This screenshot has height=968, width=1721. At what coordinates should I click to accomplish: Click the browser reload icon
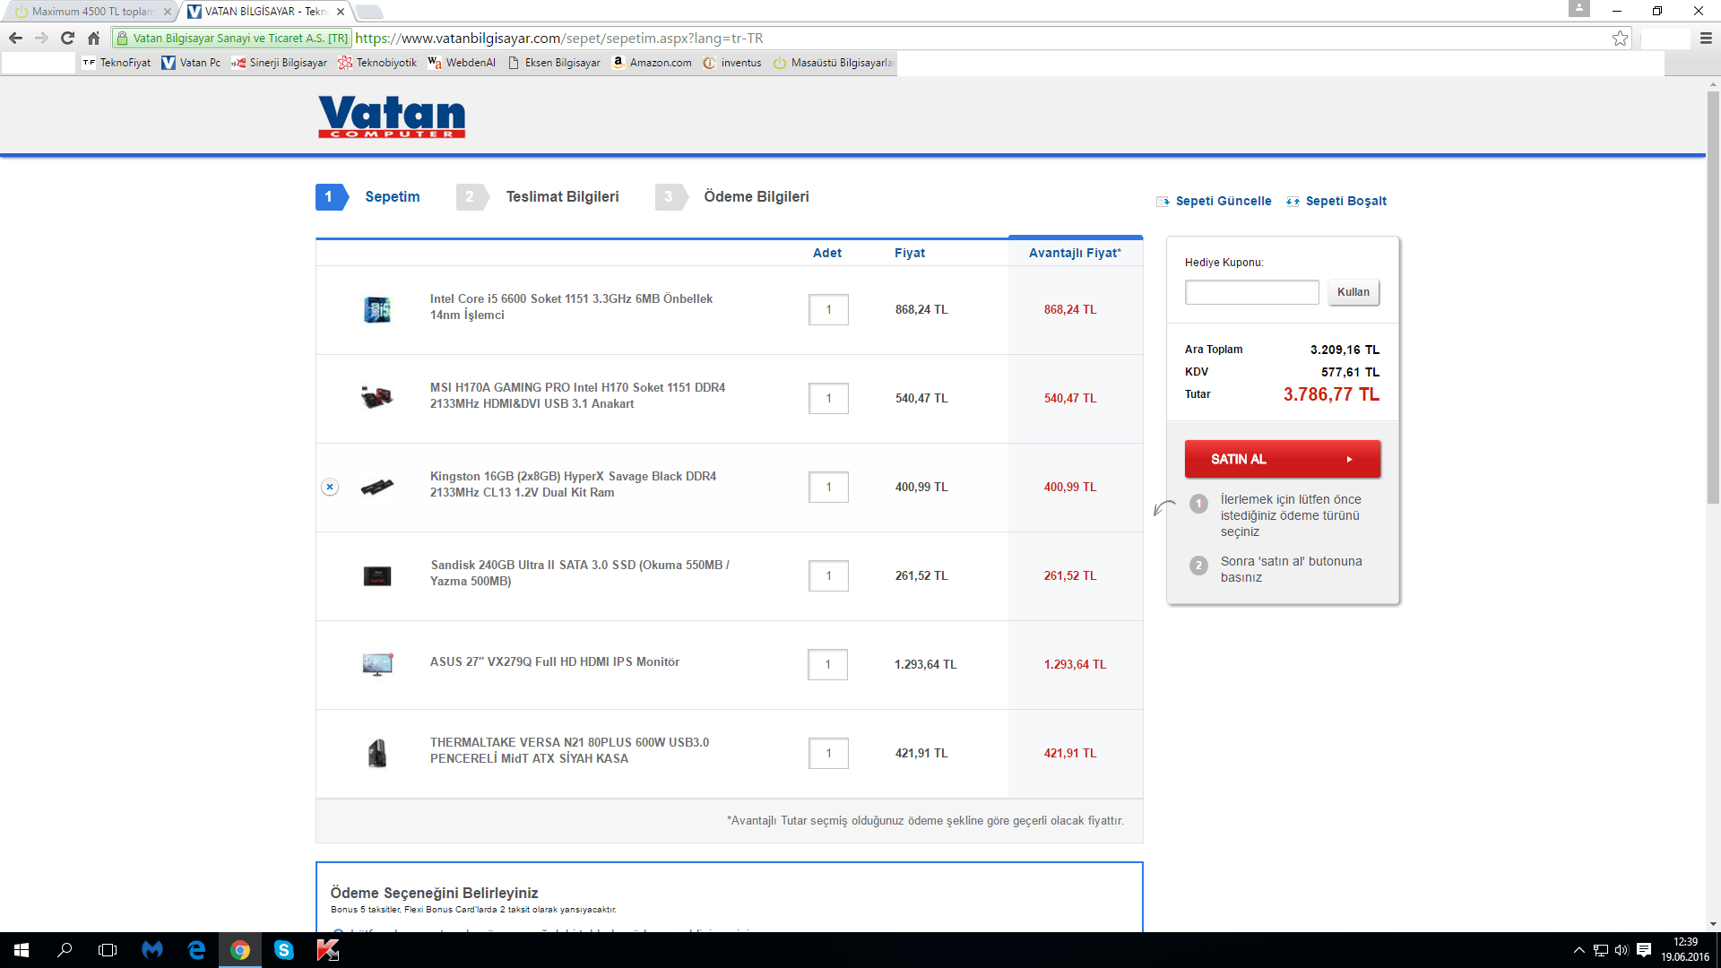pyautogui.click(x=67, y=38)
